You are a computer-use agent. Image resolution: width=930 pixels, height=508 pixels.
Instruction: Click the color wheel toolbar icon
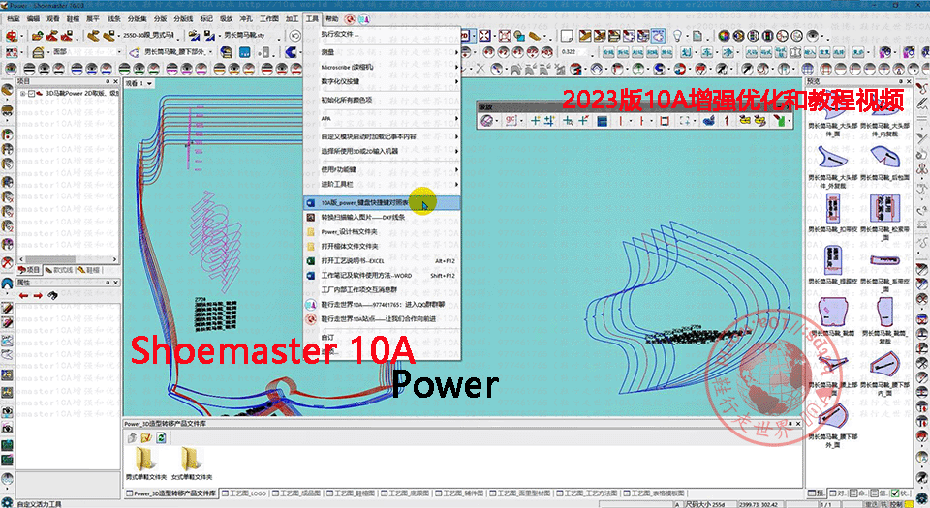(725, 36)
